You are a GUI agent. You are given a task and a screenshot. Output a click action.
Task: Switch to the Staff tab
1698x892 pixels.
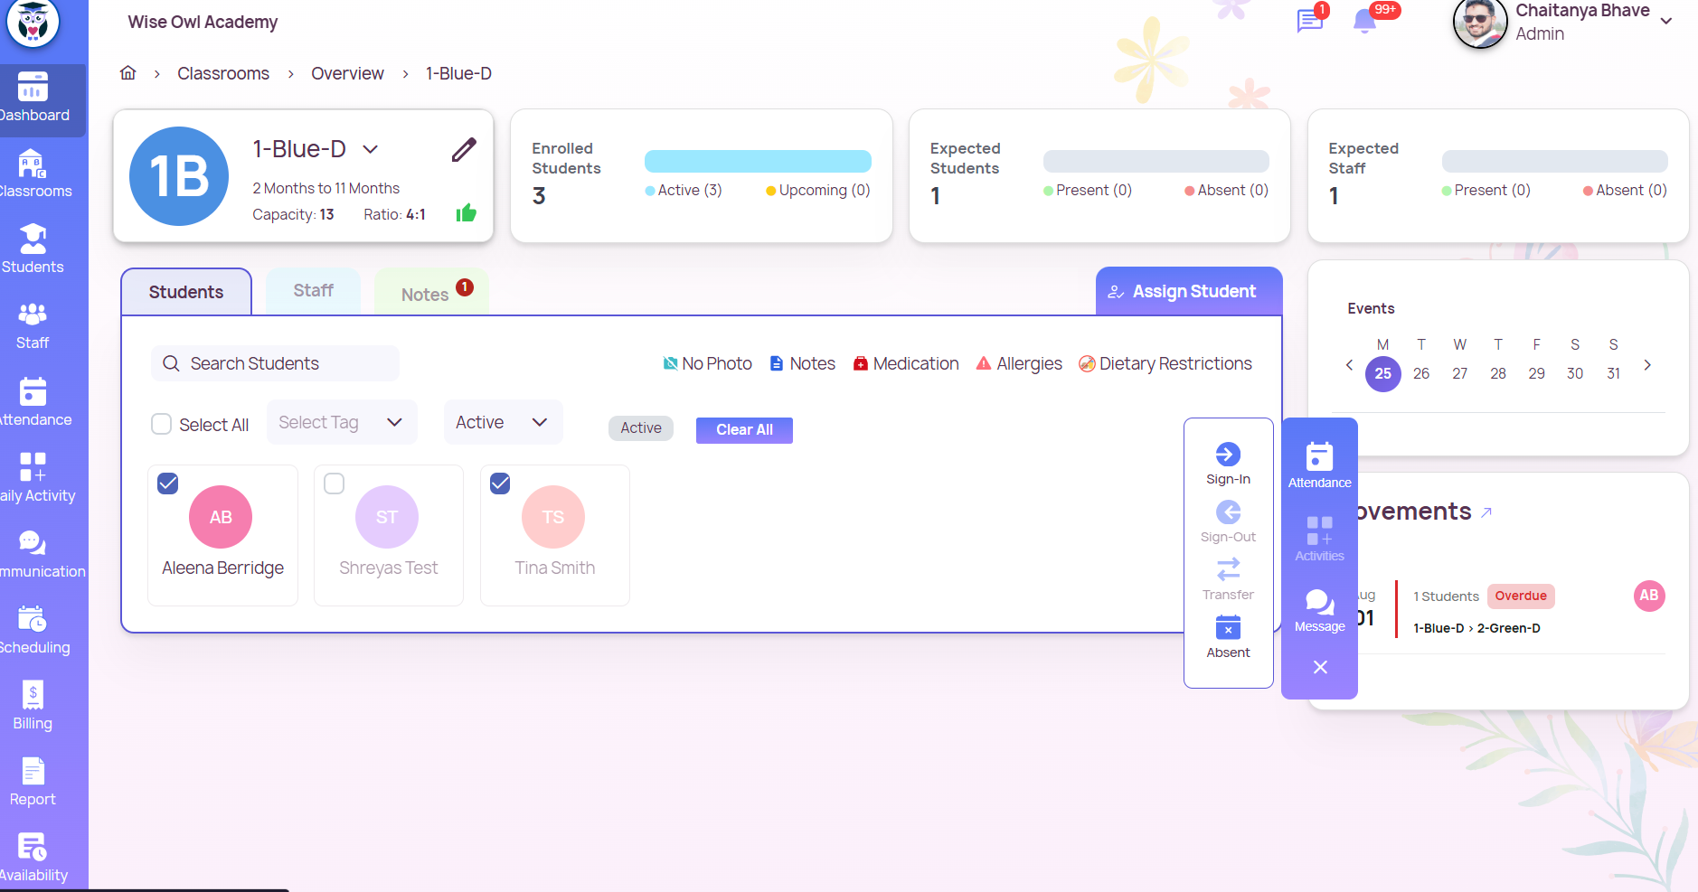[x=313, y=291]
